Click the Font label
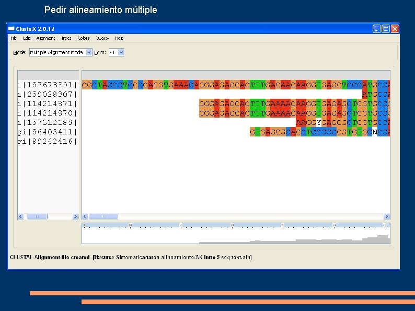This screenshot has width=415, height=311. 100,52
